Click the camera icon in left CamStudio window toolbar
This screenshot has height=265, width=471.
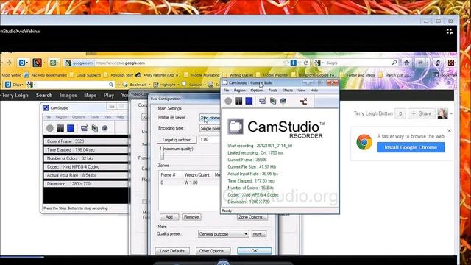click(105, 128)
